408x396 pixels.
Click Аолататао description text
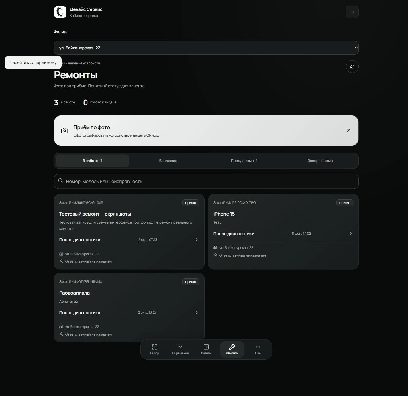point(68,301)
